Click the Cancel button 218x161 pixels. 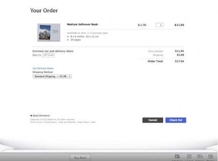[x=153, y=120]
